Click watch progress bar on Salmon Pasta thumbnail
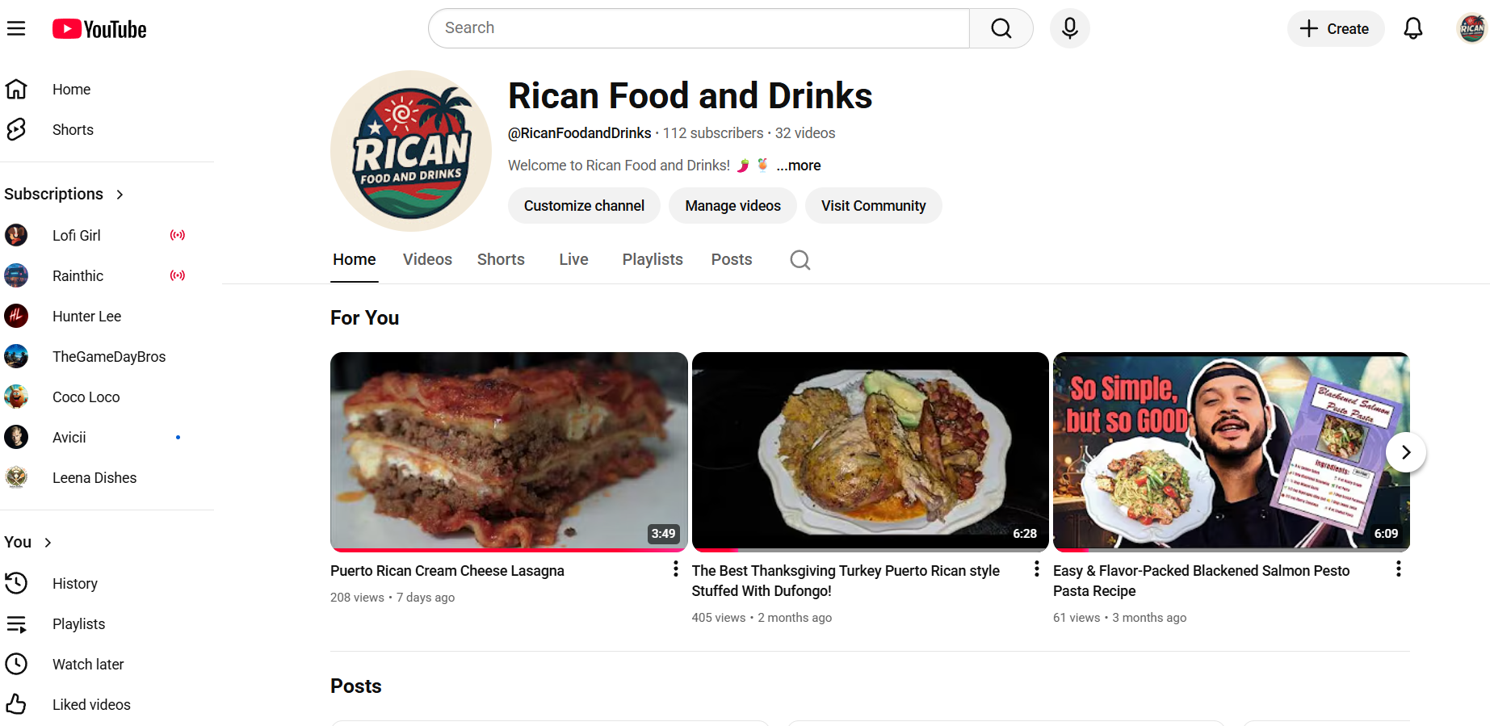 1232,550
